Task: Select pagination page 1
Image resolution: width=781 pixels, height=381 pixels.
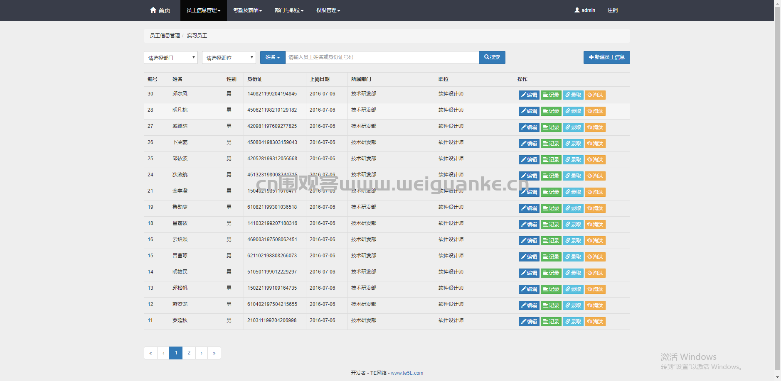Action: pos(176,353)
